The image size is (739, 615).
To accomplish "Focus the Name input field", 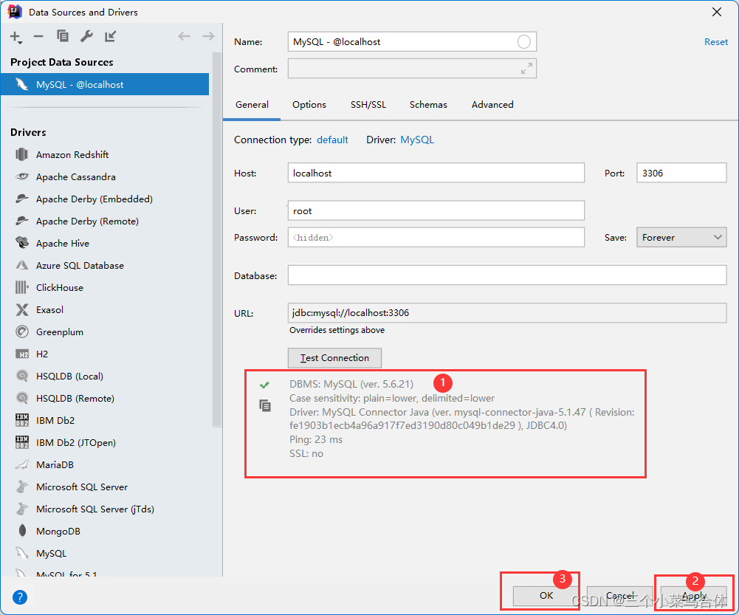I will [x=412, y=41].
